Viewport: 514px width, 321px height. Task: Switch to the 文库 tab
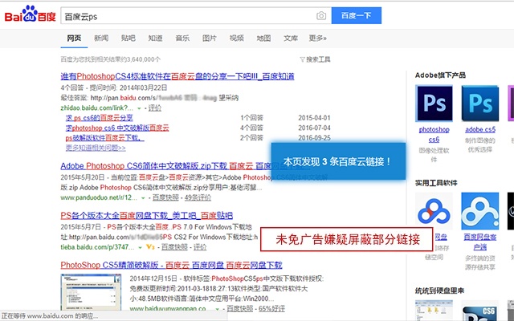tap(291, 38)
